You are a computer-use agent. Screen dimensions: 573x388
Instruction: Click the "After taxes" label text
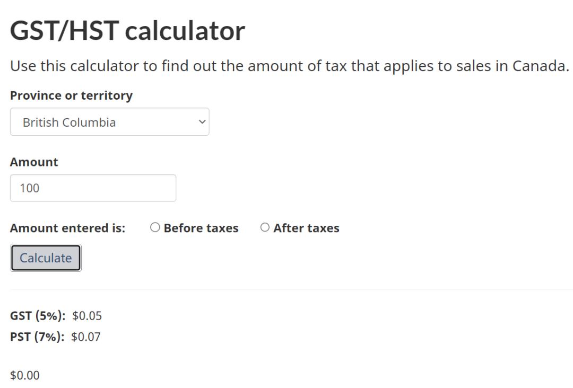(306, 228)
